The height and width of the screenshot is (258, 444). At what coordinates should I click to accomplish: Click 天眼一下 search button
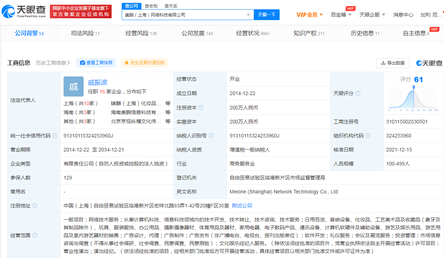(x=267, y=15)
